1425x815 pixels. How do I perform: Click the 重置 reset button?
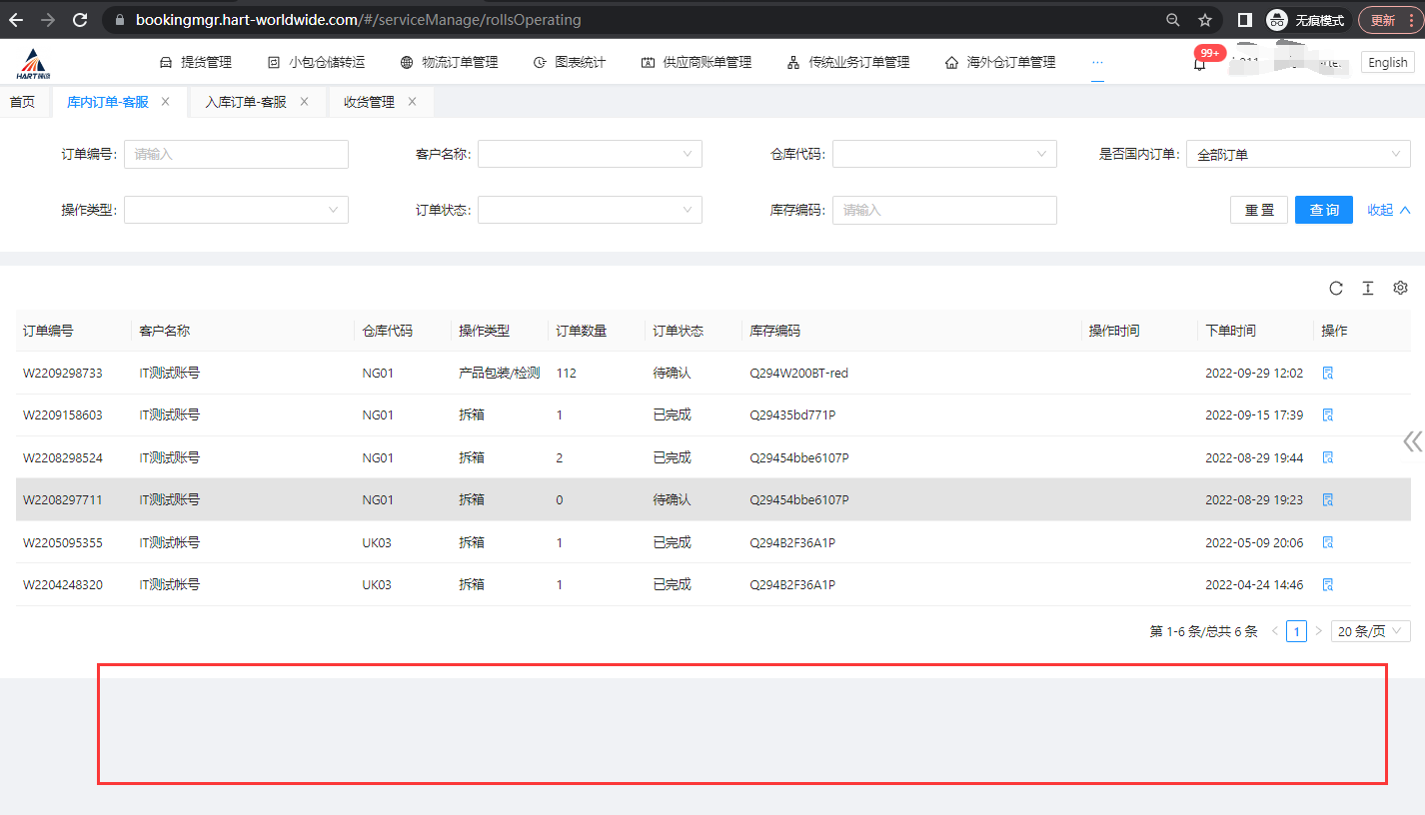[x=1258, y=210]
